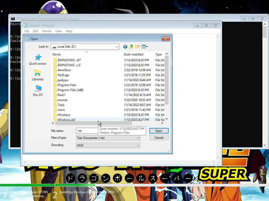Screen dimensions: 269x201
Task: Select the $WINDOWS.~LS folder icon
Action: (x=55, y=65)
